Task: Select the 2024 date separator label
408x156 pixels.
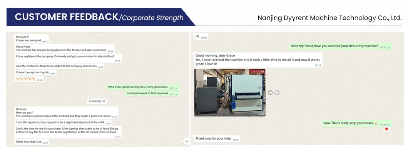Action: click(x=97, y=101)
